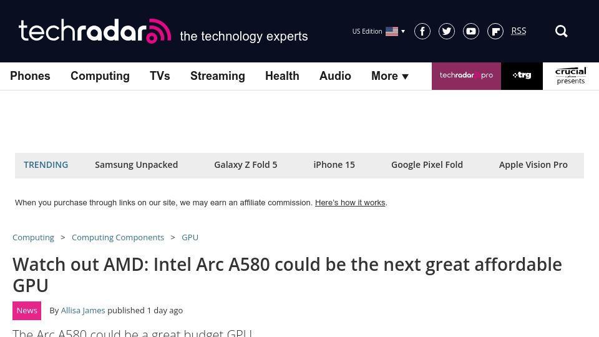Viewport: 599px width, 337px height.
Task: Open the Phones section
Action: (30, 76)
